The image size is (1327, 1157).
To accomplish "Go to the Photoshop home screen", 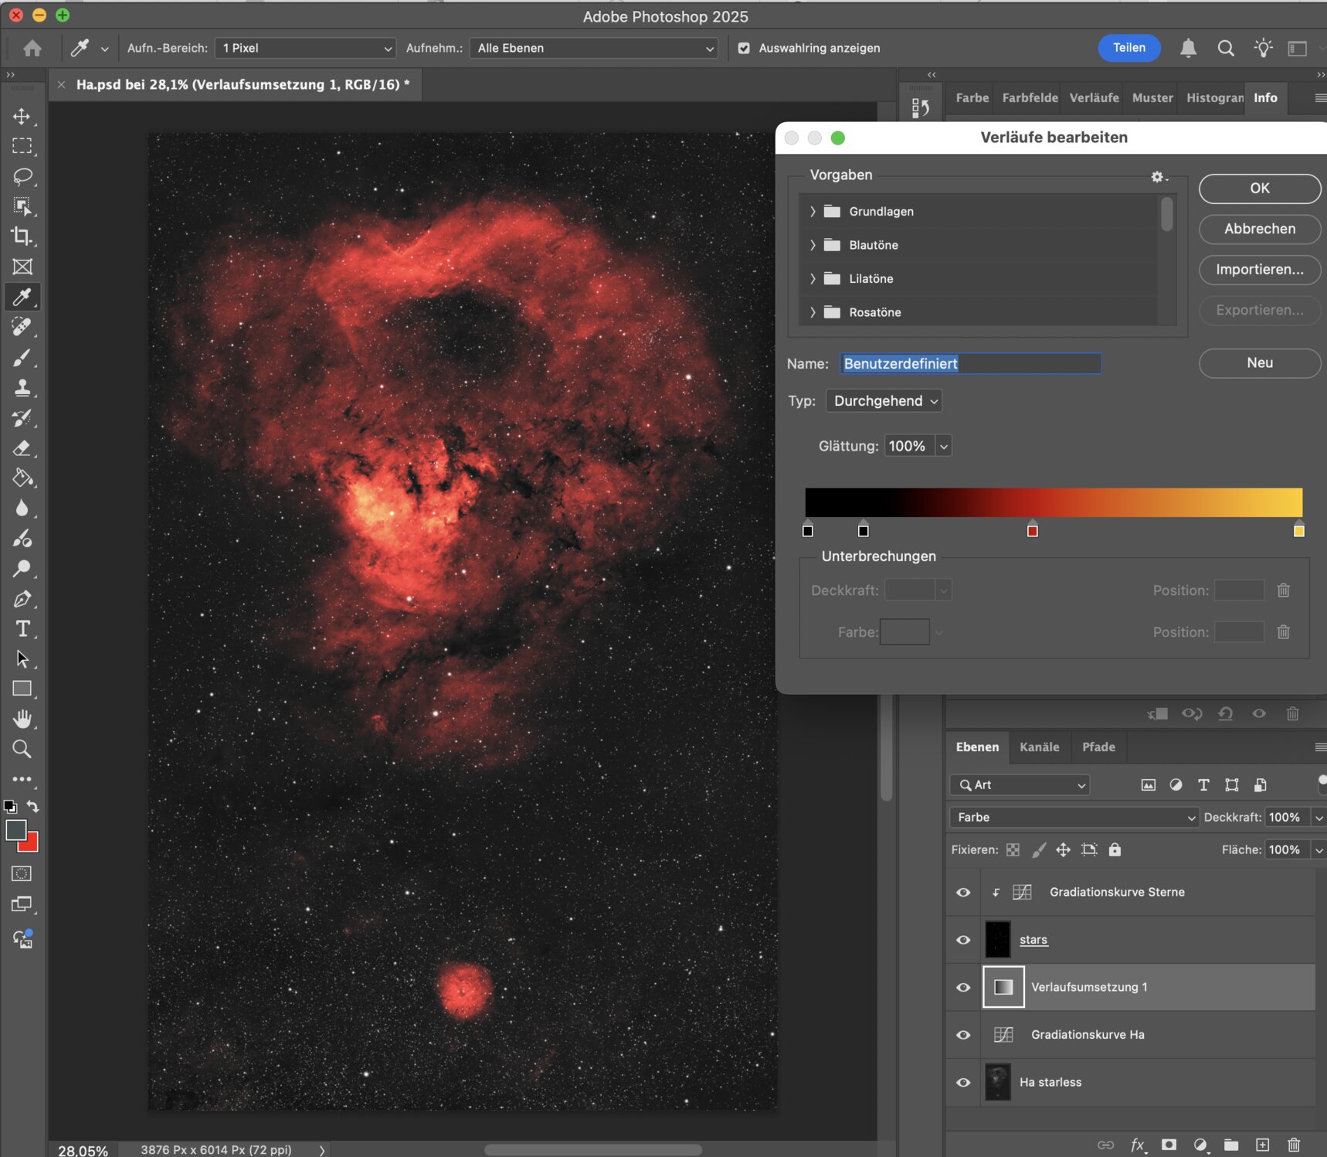I will (x=32, y=48).
